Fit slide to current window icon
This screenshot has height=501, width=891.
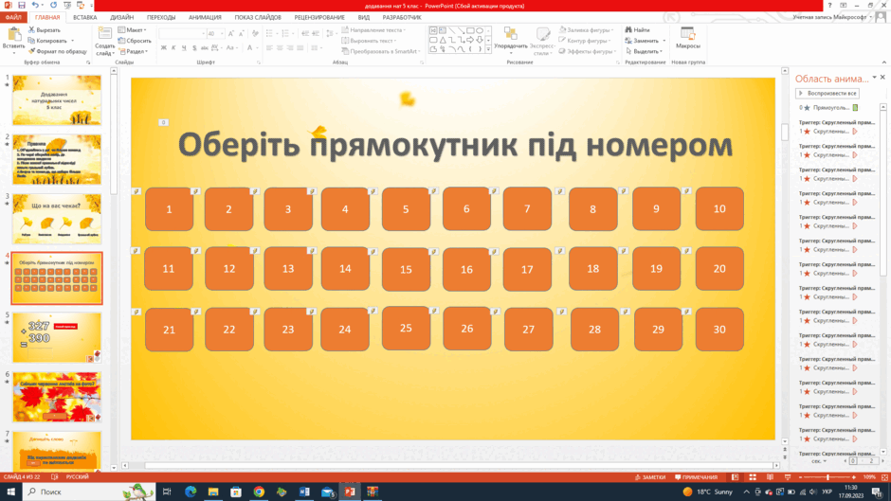click(883, 477)
